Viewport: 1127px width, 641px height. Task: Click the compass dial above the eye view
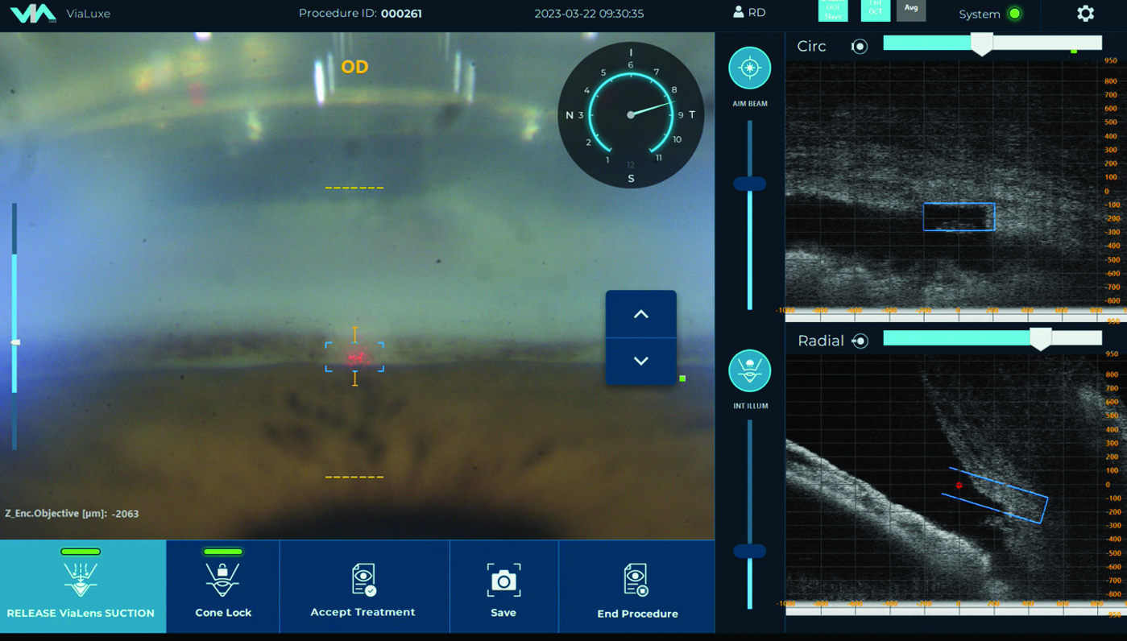(x=630, y=114)
